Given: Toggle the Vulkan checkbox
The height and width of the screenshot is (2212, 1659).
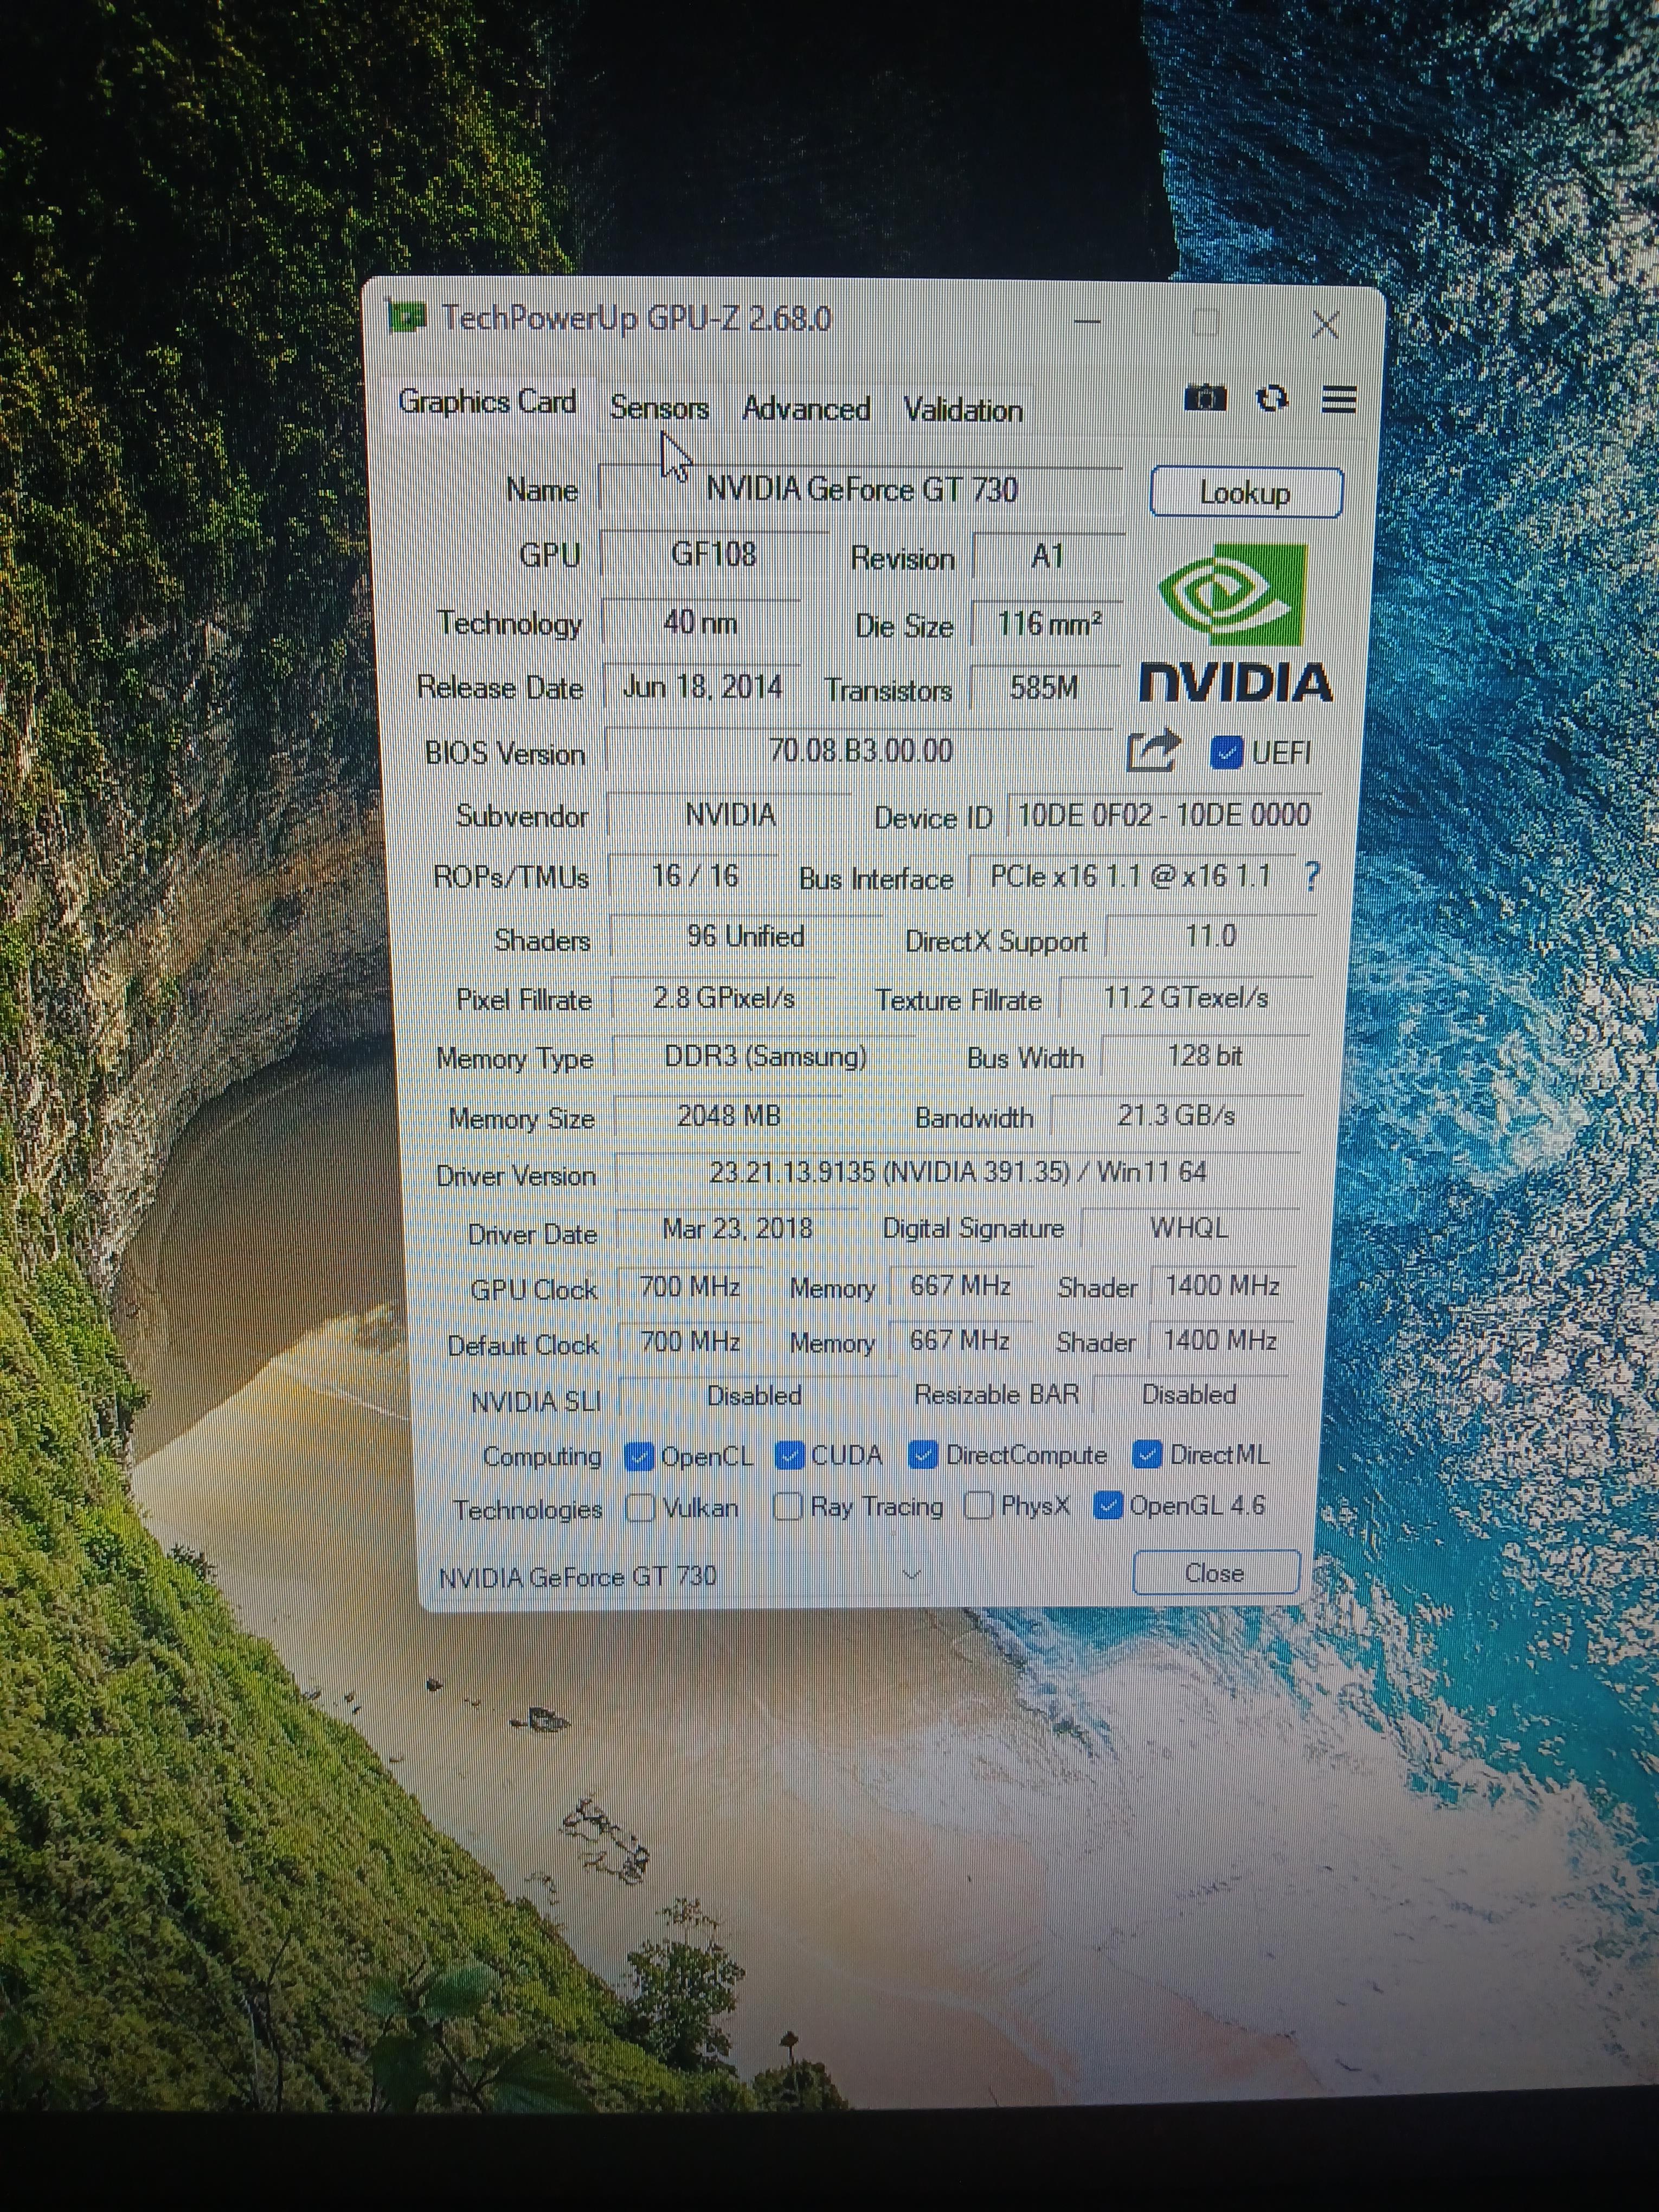Looking at the screenshot, I should [640, 1507].
